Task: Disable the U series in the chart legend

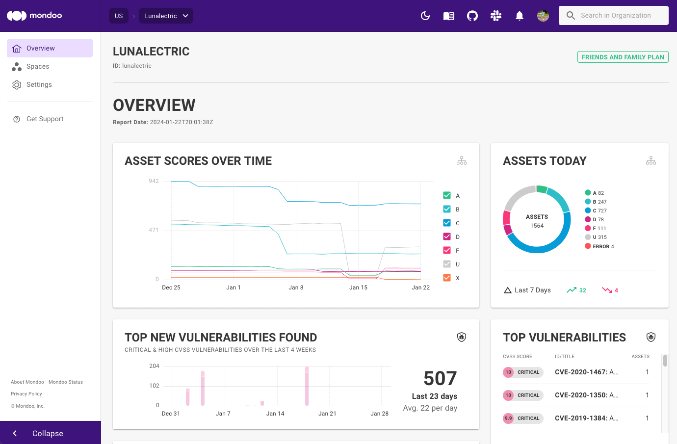Action: pos(447,263)
